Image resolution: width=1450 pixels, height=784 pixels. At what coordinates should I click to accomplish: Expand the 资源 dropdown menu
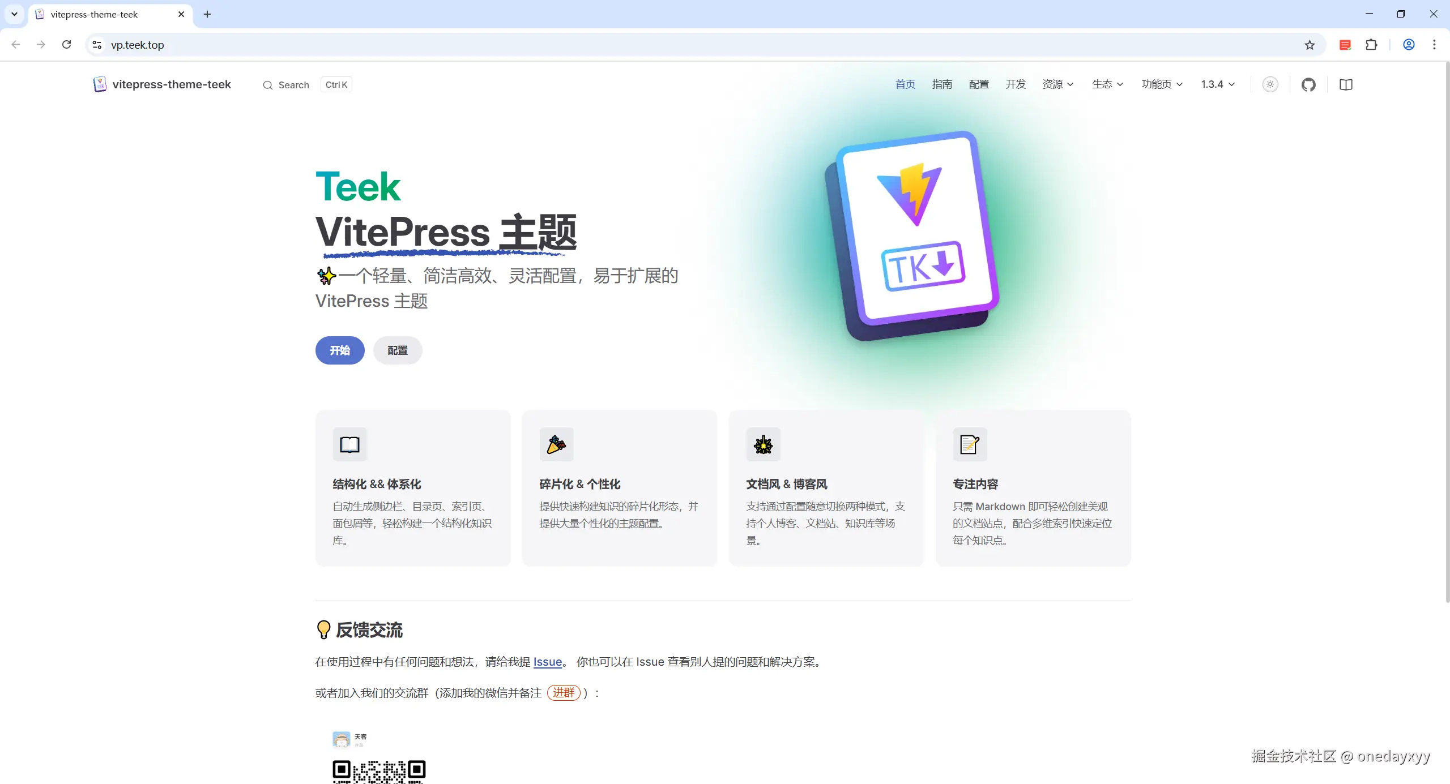tap(1058, 84)
